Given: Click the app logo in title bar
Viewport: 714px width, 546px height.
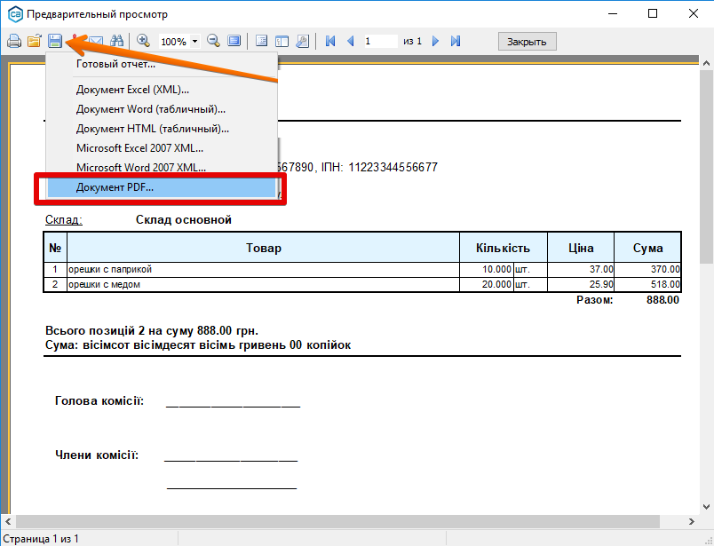Looking at the screenshot, I should (x=15, y=14).
